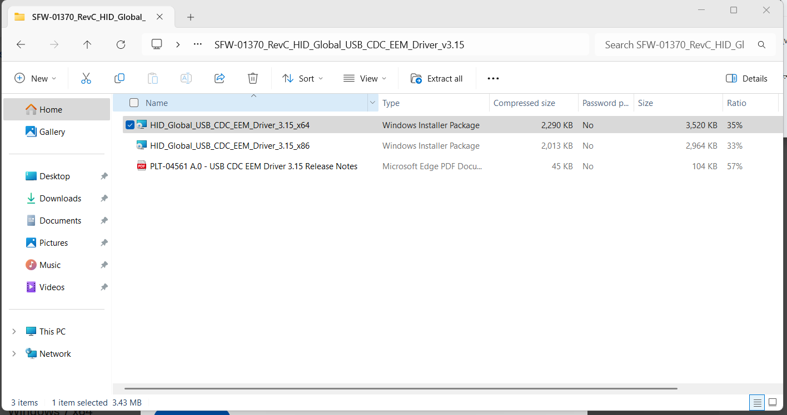Open a new tab with plus button

pos(191,17)
